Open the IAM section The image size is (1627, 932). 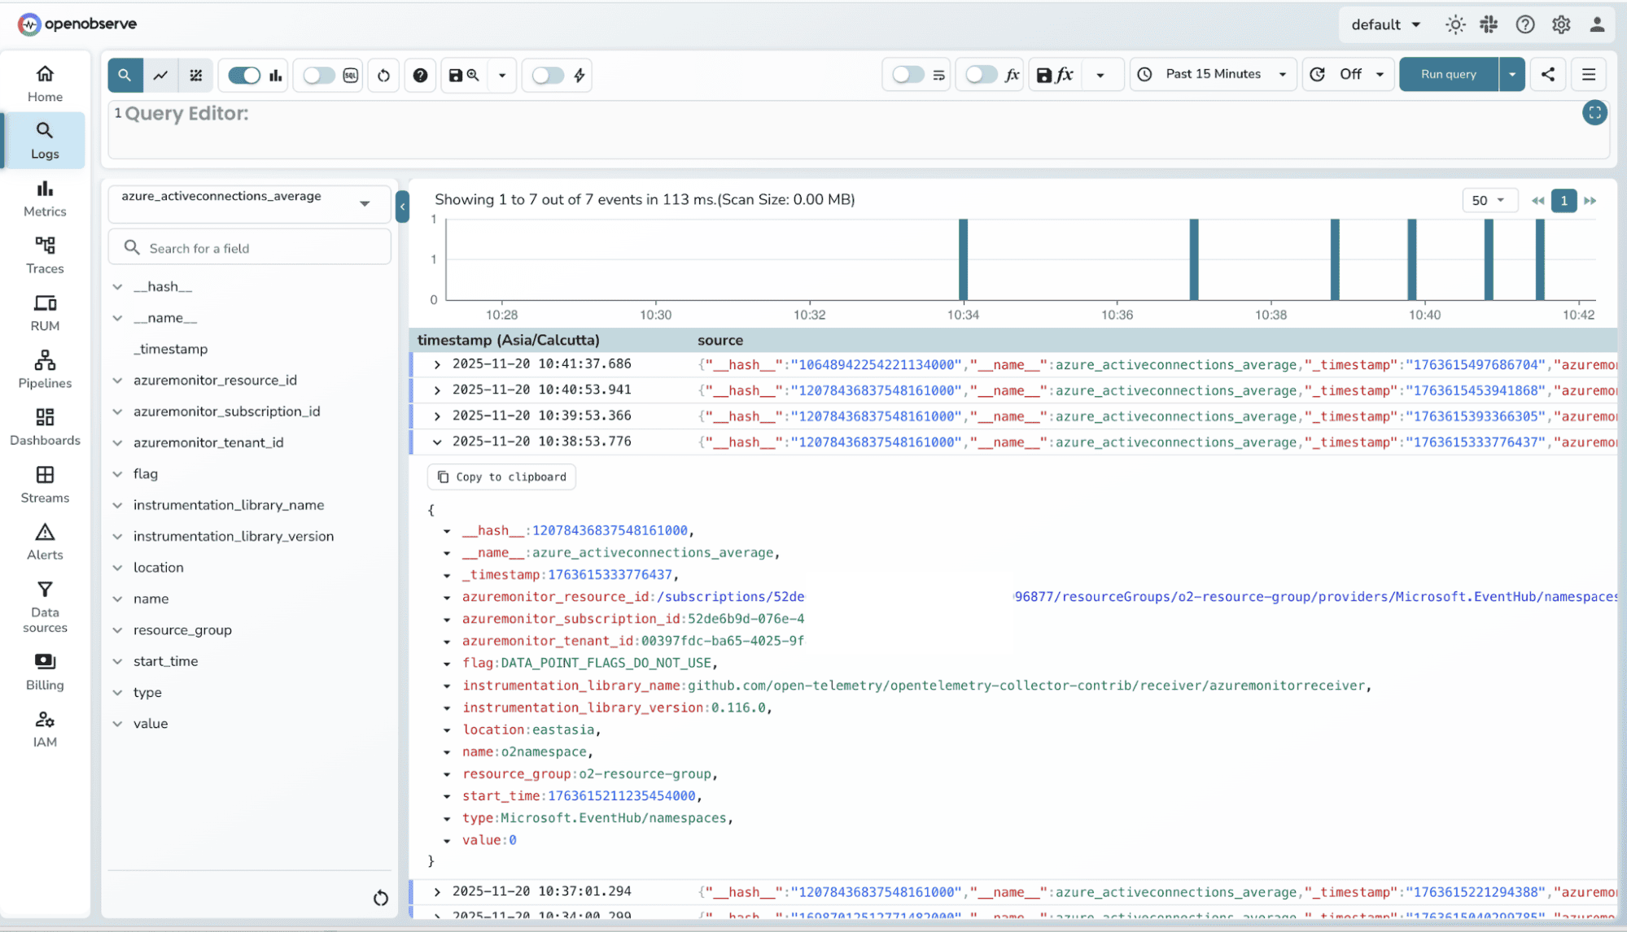(x=45, y=728)
